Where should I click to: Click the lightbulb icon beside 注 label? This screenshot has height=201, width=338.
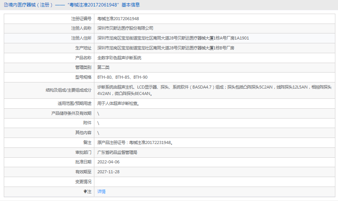85,192
